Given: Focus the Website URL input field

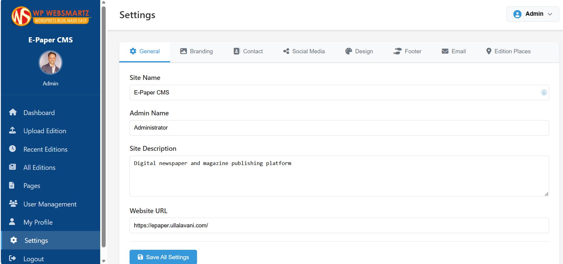Looking at the screenshot, I should [339, 226].
